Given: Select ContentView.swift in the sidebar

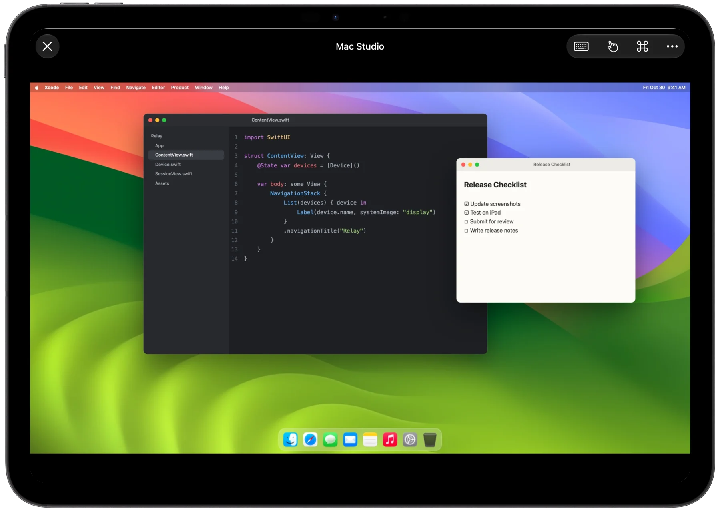Looking at the screenshot, I should [x=186, y=155].
